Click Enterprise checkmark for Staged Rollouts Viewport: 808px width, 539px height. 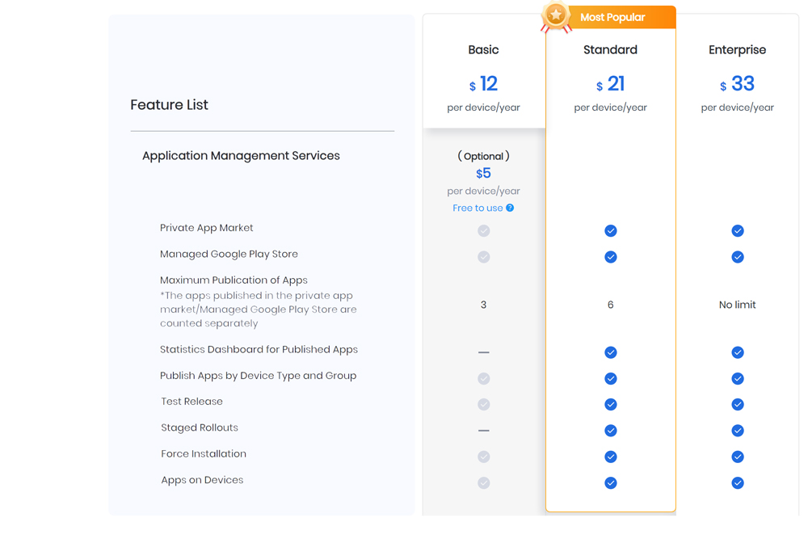[738, 431]
